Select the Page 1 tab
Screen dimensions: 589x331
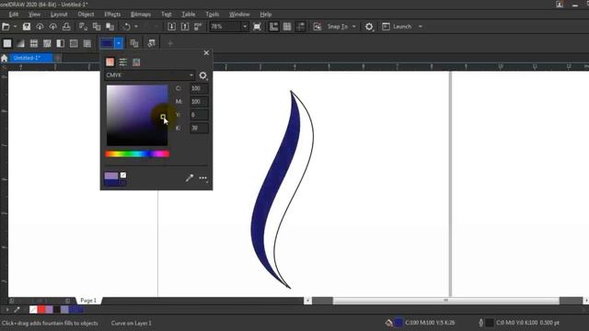88,301
